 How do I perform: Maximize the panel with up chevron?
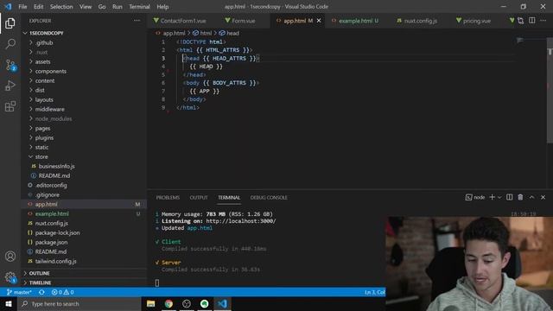pyautogui.click(x=531, y=197)
